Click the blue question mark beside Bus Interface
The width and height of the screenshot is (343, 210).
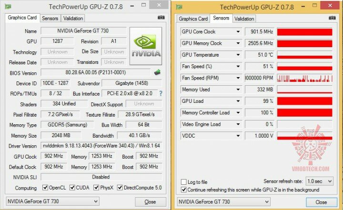(x=161, y=94)
